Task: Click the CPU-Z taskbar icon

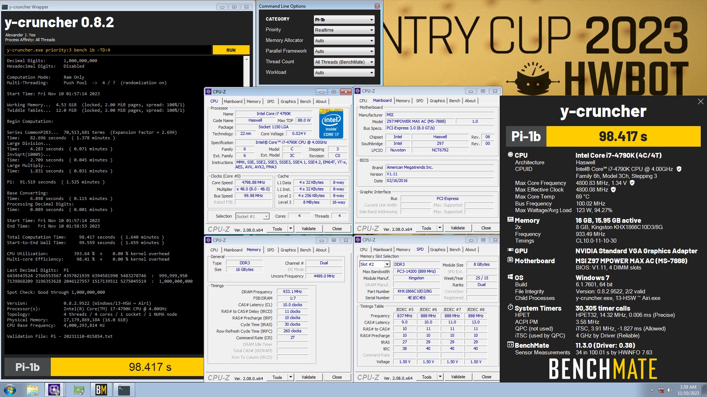Action: [x=54, y=390]
